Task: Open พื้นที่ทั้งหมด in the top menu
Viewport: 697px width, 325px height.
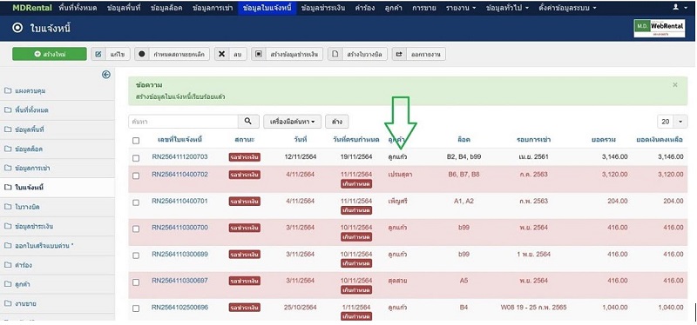Action: tap(78, 8)
